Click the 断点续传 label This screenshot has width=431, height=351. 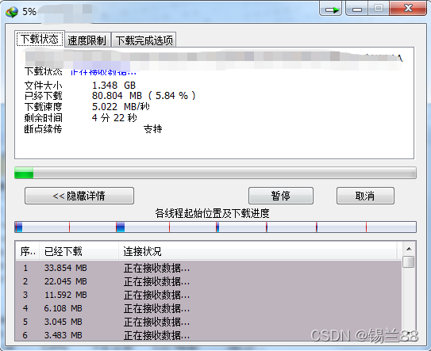44,129
